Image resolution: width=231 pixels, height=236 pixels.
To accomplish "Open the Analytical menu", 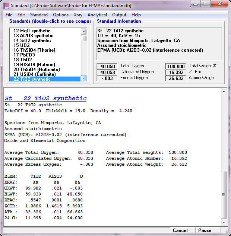I will [97, 15].
